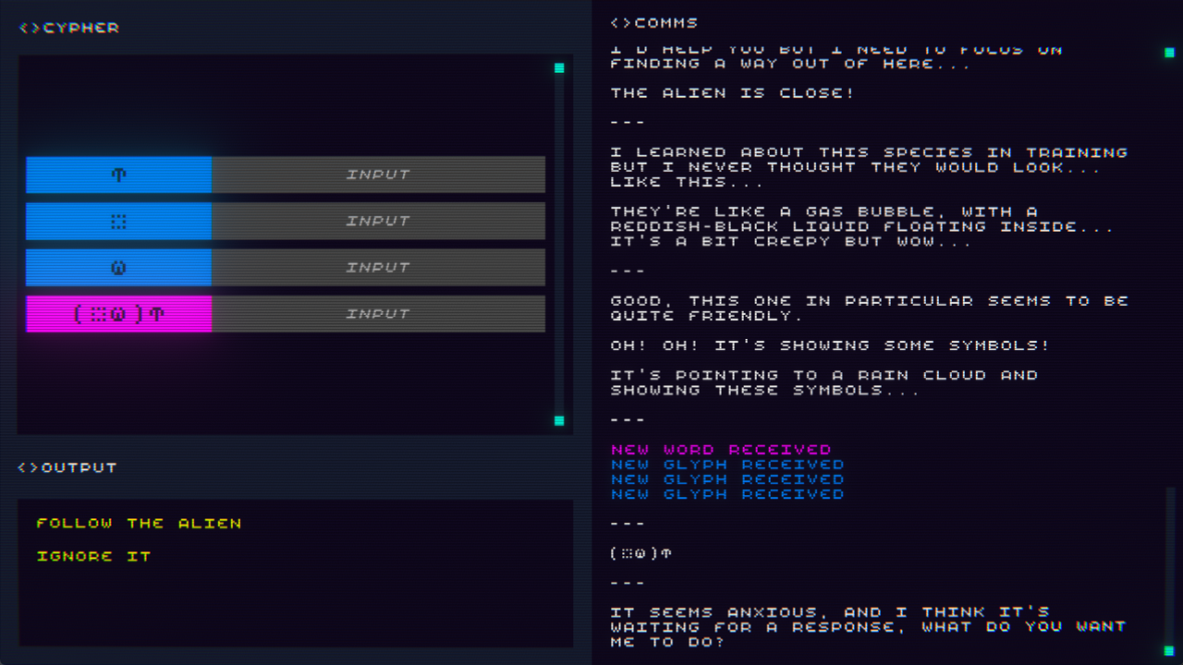
Task: Focus input field beside the circular glyph
Action: point(378,268)
